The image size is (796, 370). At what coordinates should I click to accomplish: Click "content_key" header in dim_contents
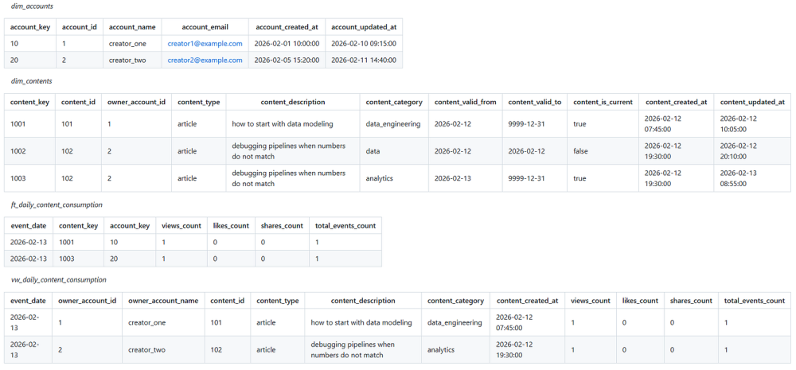29,102
